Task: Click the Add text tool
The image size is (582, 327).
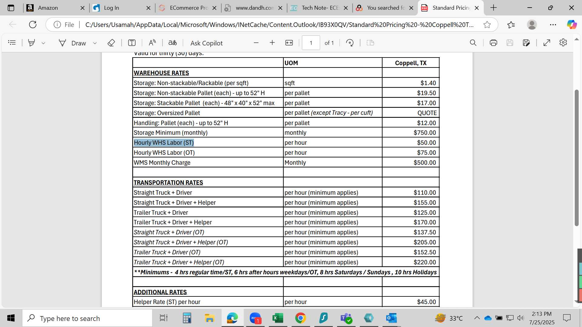Action: (132, 43)
